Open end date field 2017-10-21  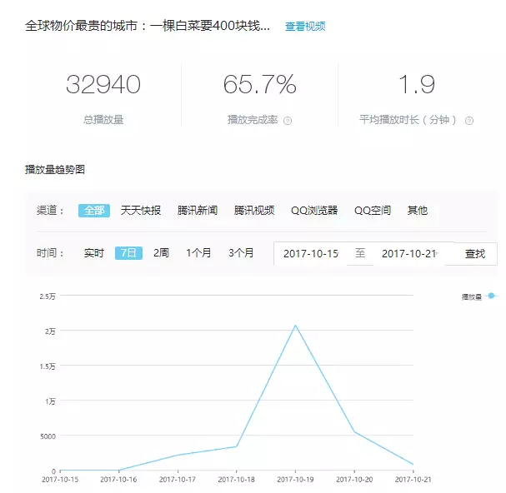[x=409, y=254]
